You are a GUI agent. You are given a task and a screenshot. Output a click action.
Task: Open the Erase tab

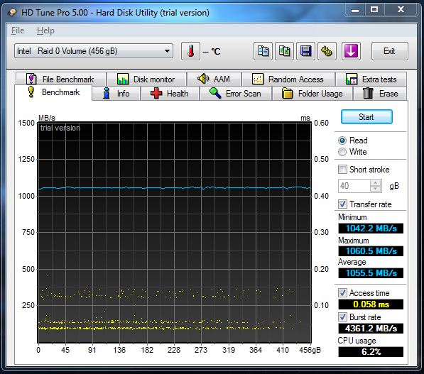[380, 94]
